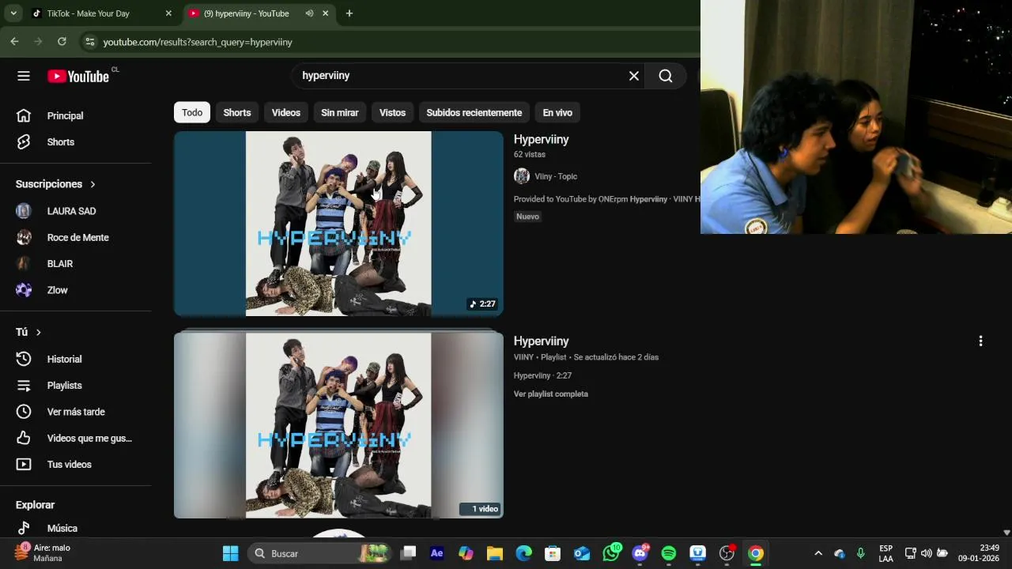Open the tab search dropdown arrow

[13, 13]
